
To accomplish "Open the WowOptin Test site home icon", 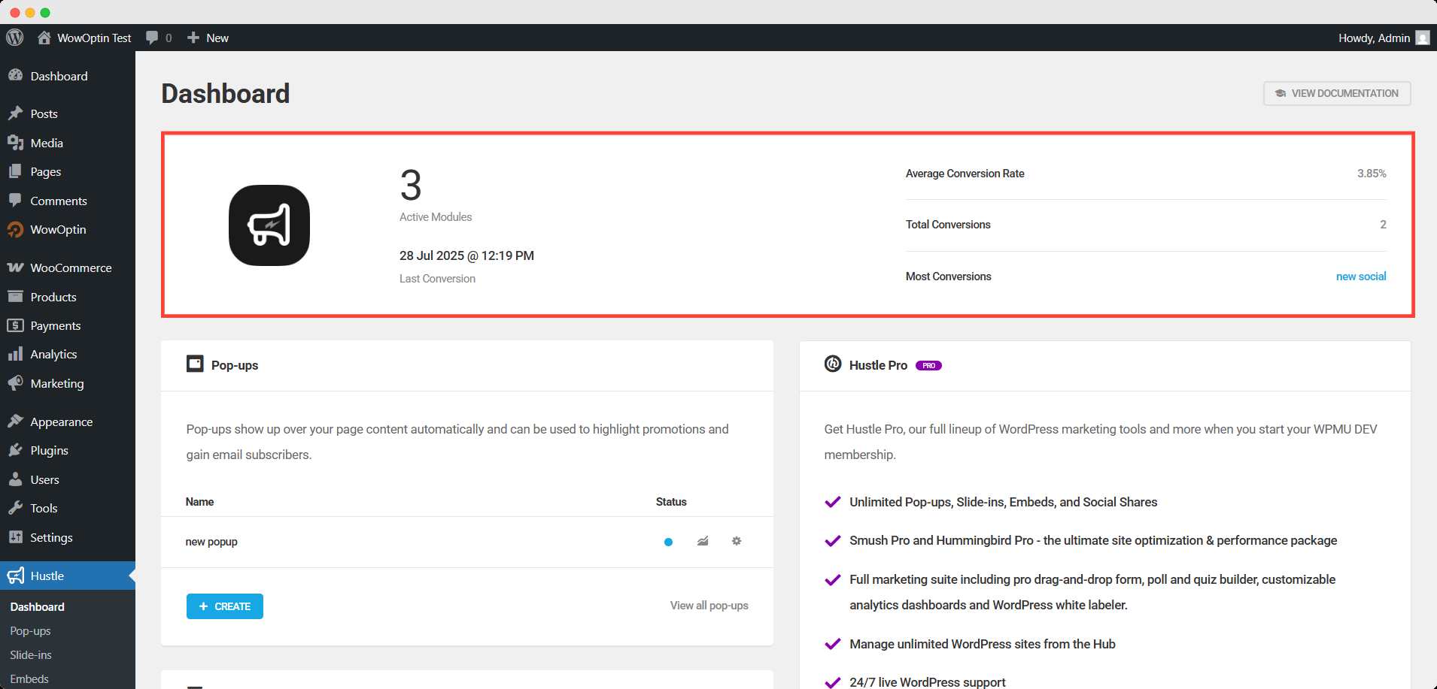I will pyautogui.click(x=44, y=38).
